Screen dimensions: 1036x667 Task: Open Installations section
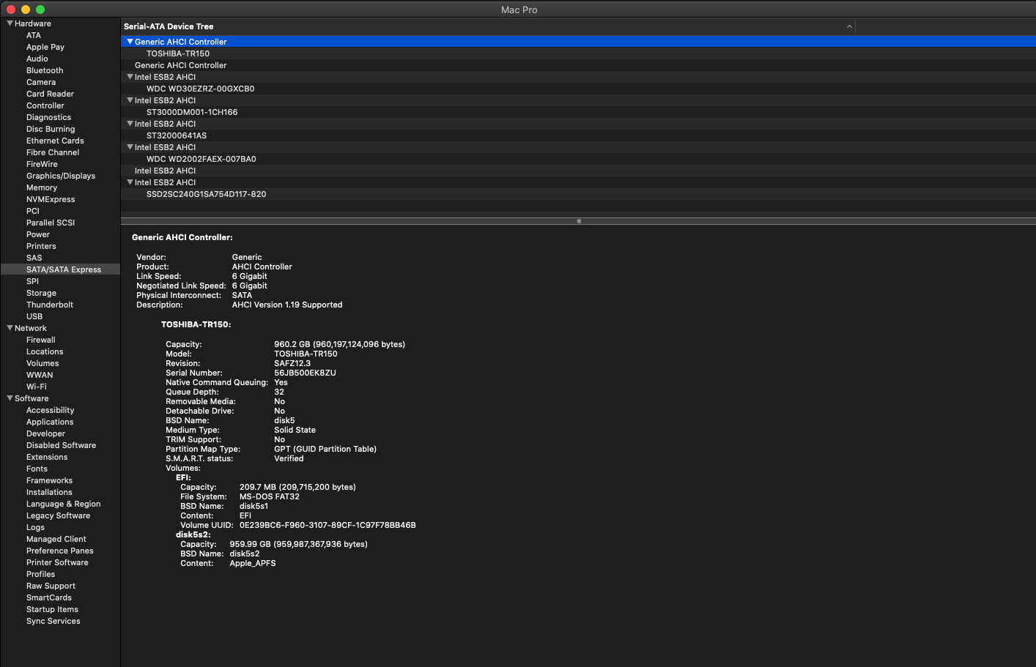(49, 492)
